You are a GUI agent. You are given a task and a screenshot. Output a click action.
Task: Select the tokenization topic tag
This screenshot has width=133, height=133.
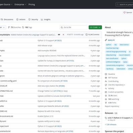pos(121,69)
